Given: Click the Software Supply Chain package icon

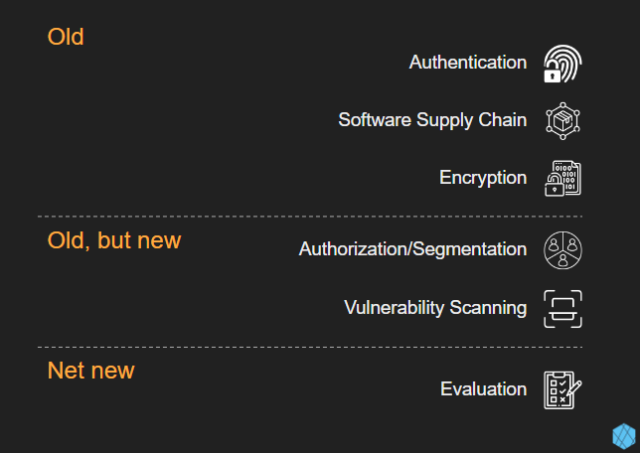Looking at the screenshot, I should tap(562, 121).
